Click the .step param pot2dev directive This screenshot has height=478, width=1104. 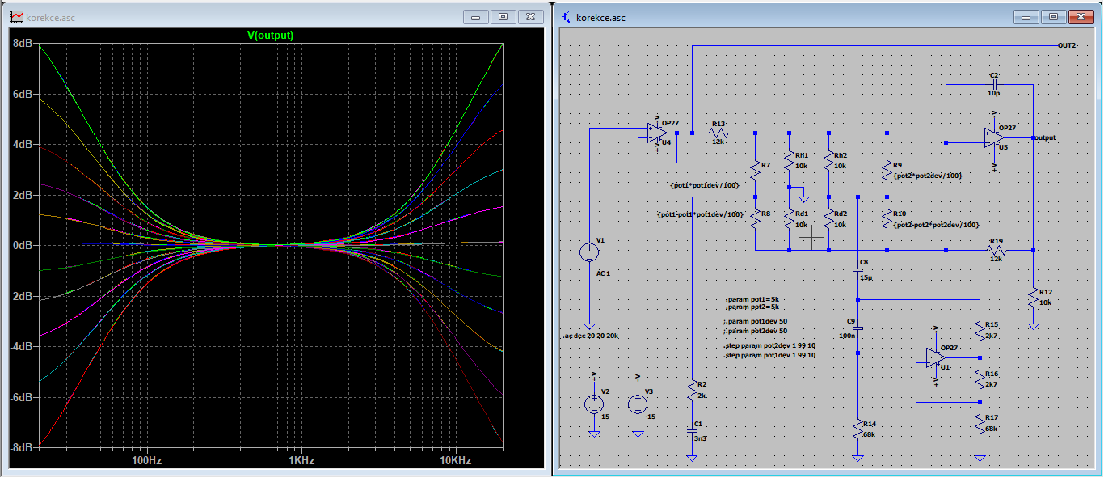[770, 345]
